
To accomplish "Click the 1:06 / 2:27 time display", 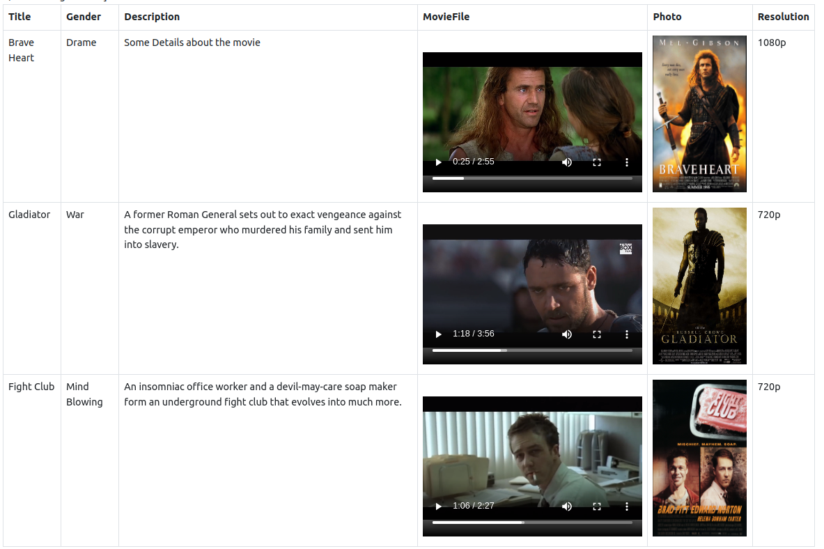I will click(474, 505).
